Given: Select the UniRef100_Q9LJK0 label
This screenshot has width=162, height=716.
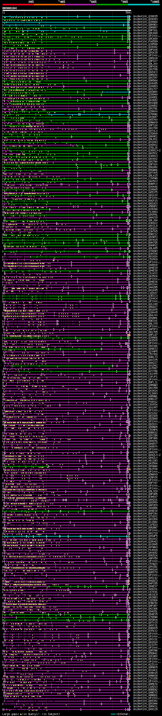Looking at the screenshot, I should [x=145, y=64].
